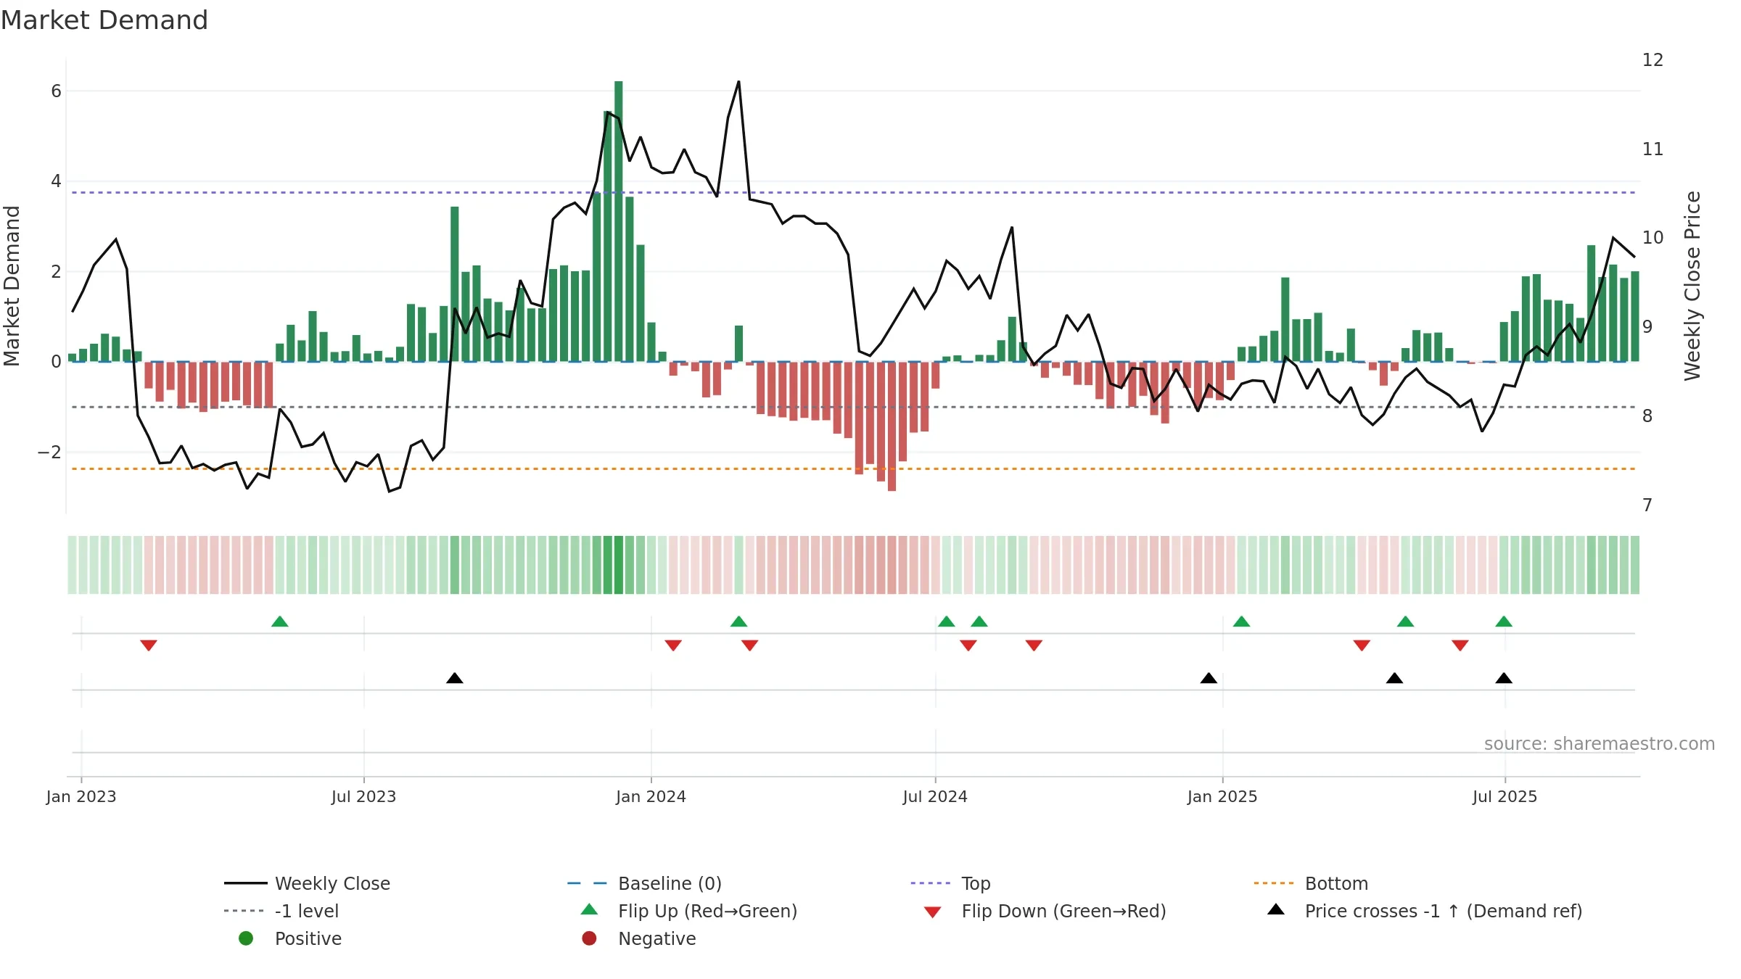Click the green flip-up marker at Jul 2025
The height and width of the screenshot is (979, 1741).
coord(1504,621)
